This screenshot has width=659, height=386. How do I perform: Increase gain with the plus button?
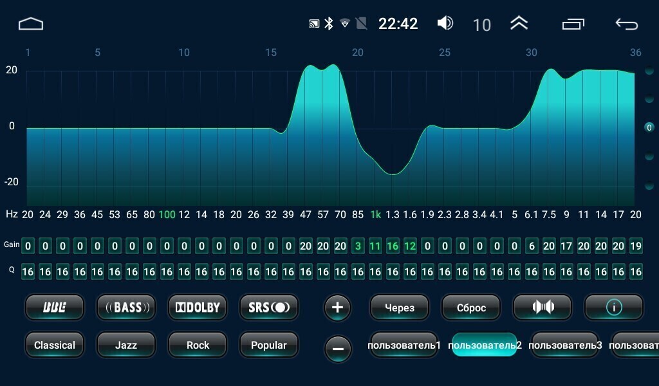pyautogui.click(x=338, y=308)
